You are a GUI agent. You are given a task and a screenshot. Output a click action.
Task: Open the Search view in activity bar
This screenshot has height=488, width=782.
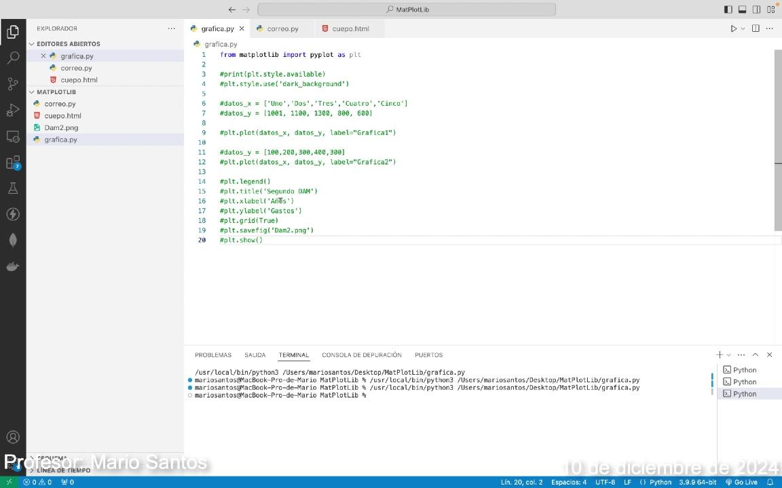[13, 58]
